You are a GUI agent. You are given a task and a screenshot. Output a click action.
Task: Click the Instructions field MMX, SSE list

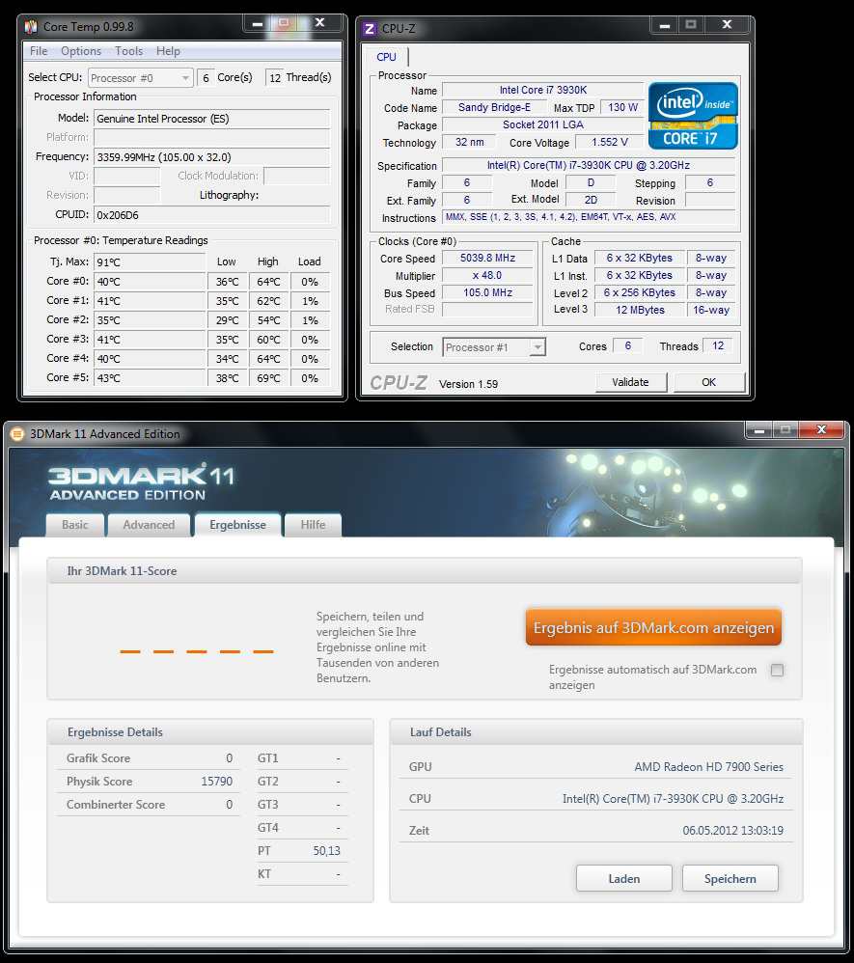(x=588, y=217)
